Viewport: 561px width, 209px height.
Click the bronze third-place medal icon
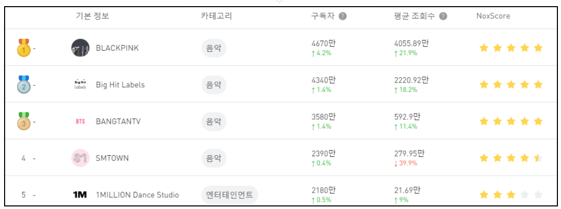24,121
